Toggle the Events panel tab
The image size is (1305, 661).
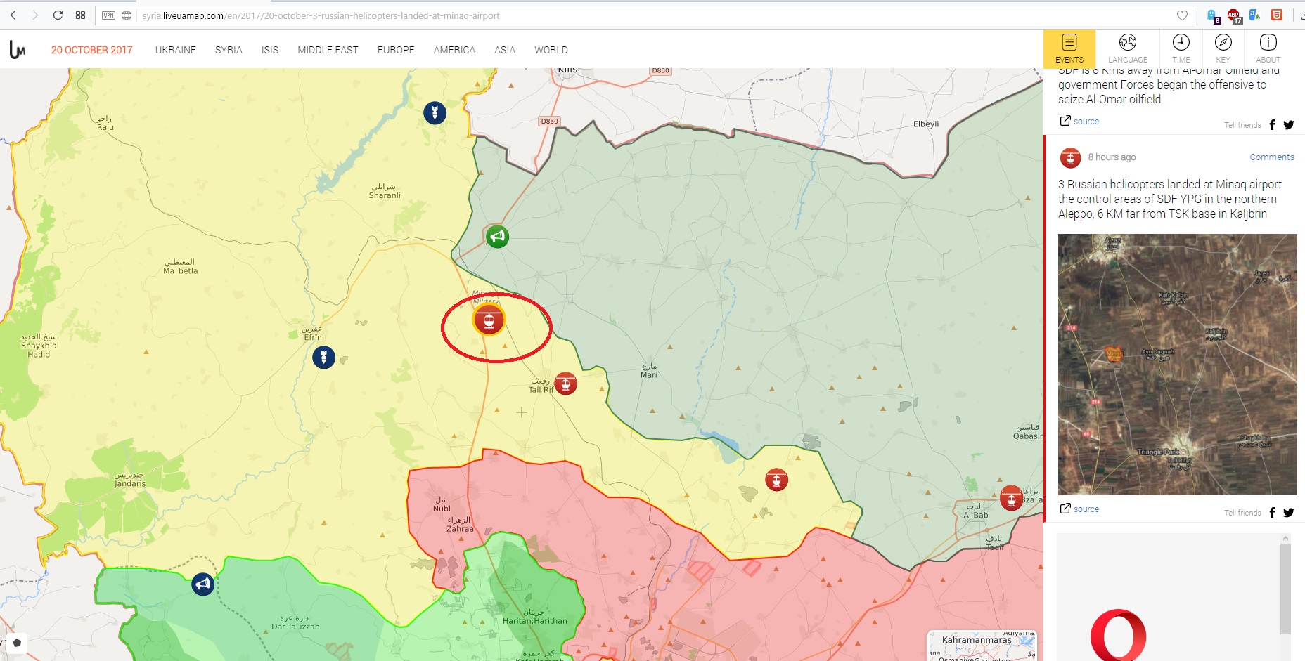coord(1069,48)
